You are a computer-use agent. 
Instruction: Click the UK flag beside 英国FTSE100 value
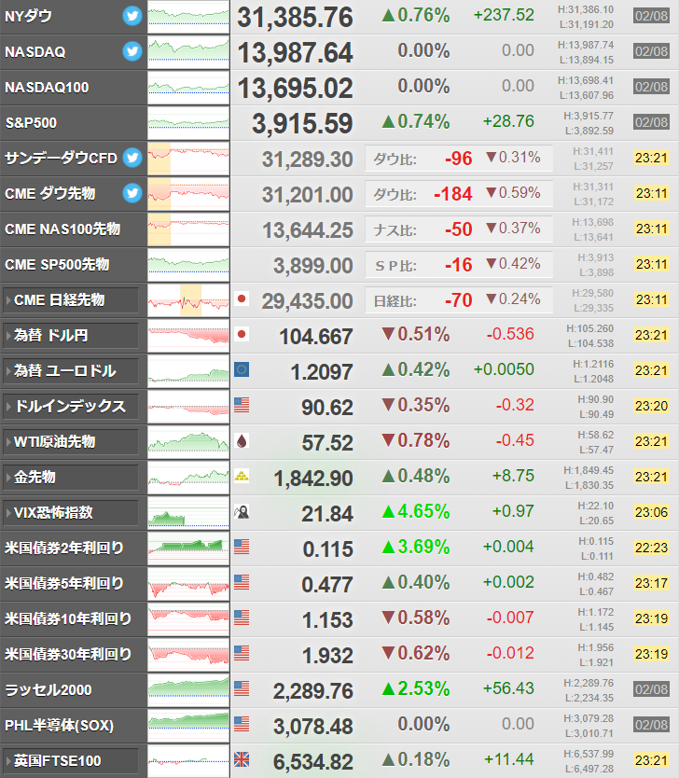pyautogui.click(x=242, y=759)
